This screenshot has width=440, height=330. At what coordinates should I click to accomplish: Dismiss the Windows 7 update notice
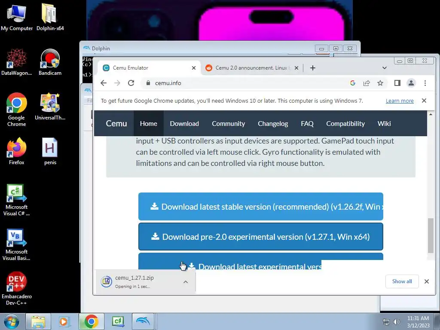[424, 101]
